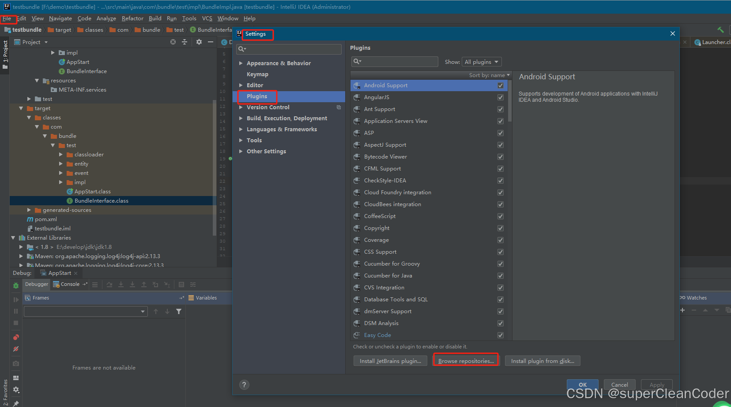This screenshot has width=731, height=407.
Task: Expand Languages & Frameworks section
Action: pyautogui.click(x=241, y=129)
